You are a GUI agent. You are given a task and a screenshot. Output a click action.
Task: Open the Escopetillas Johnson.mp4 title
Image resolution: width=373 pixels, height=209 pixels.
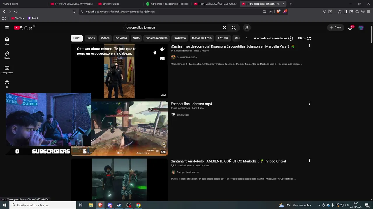pos(191,104)
